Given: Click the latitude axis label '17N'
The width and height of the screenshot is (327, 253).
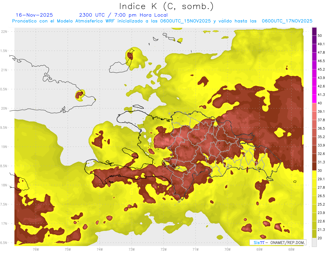Looking at the screenshot, I should [x=4, y=224].
